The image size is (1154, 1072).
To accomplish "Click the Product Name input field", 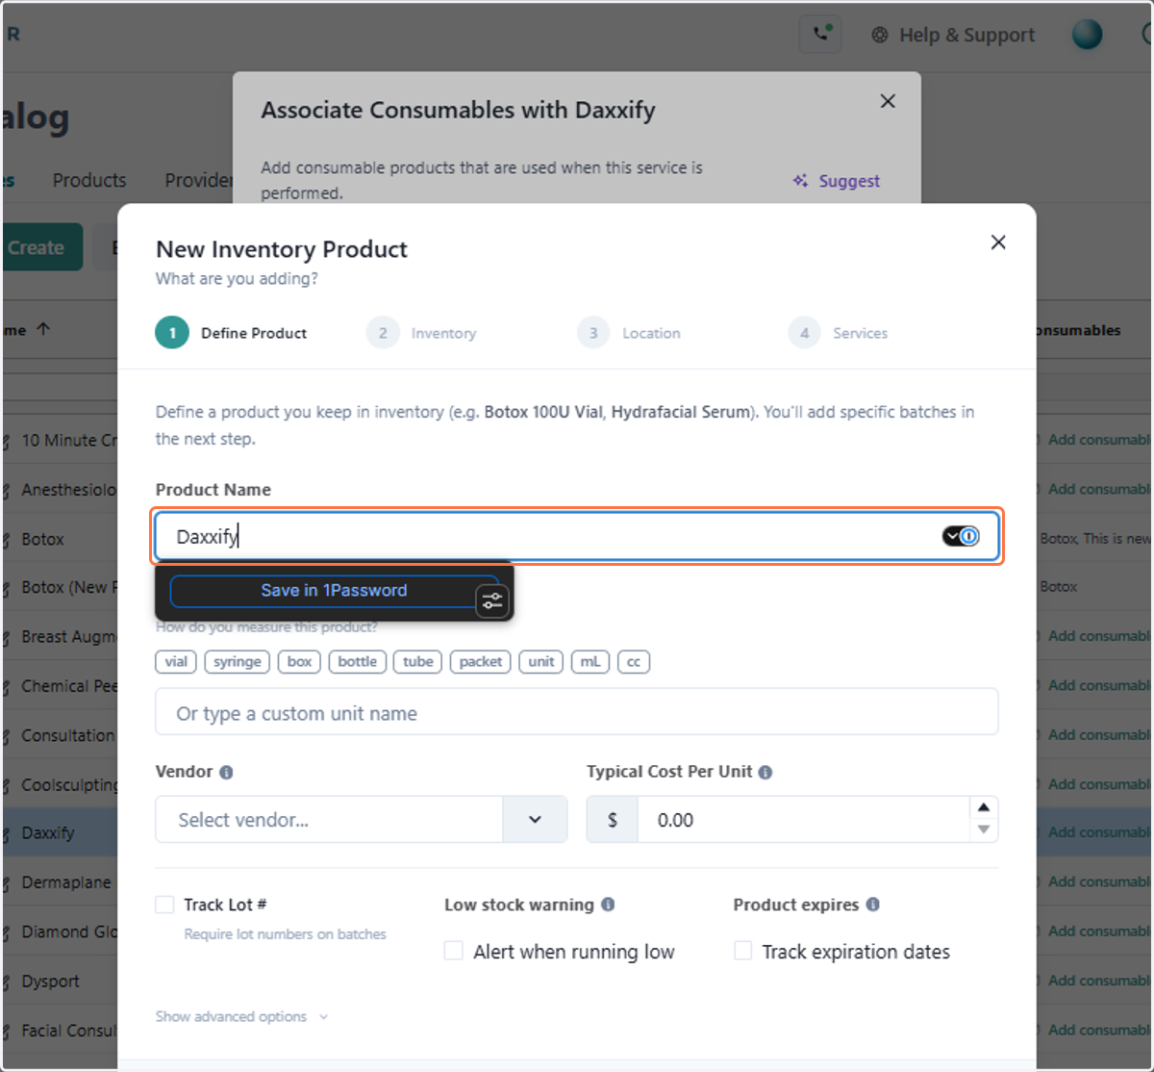I will click(577, 536).
